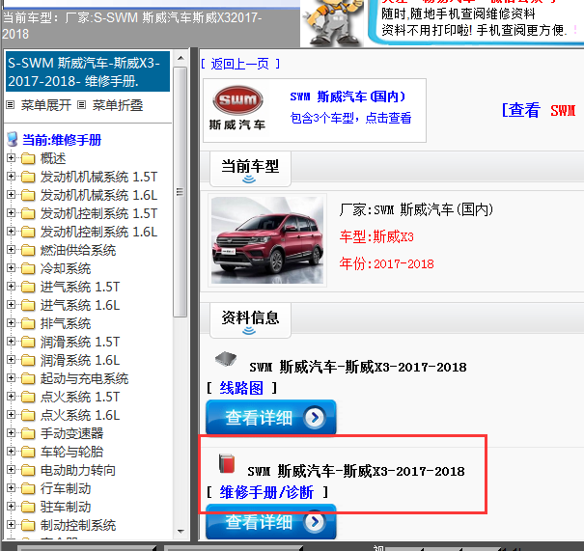Expand 排气系统 tree node

(x=11, y=323)
